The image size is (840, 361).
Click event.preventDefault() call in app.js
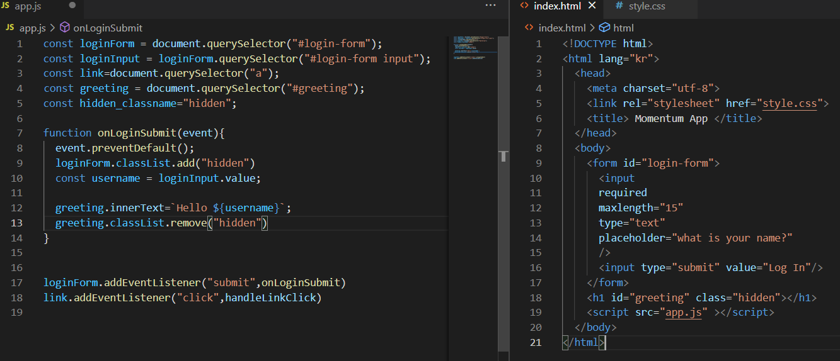[x=125, y=148]
